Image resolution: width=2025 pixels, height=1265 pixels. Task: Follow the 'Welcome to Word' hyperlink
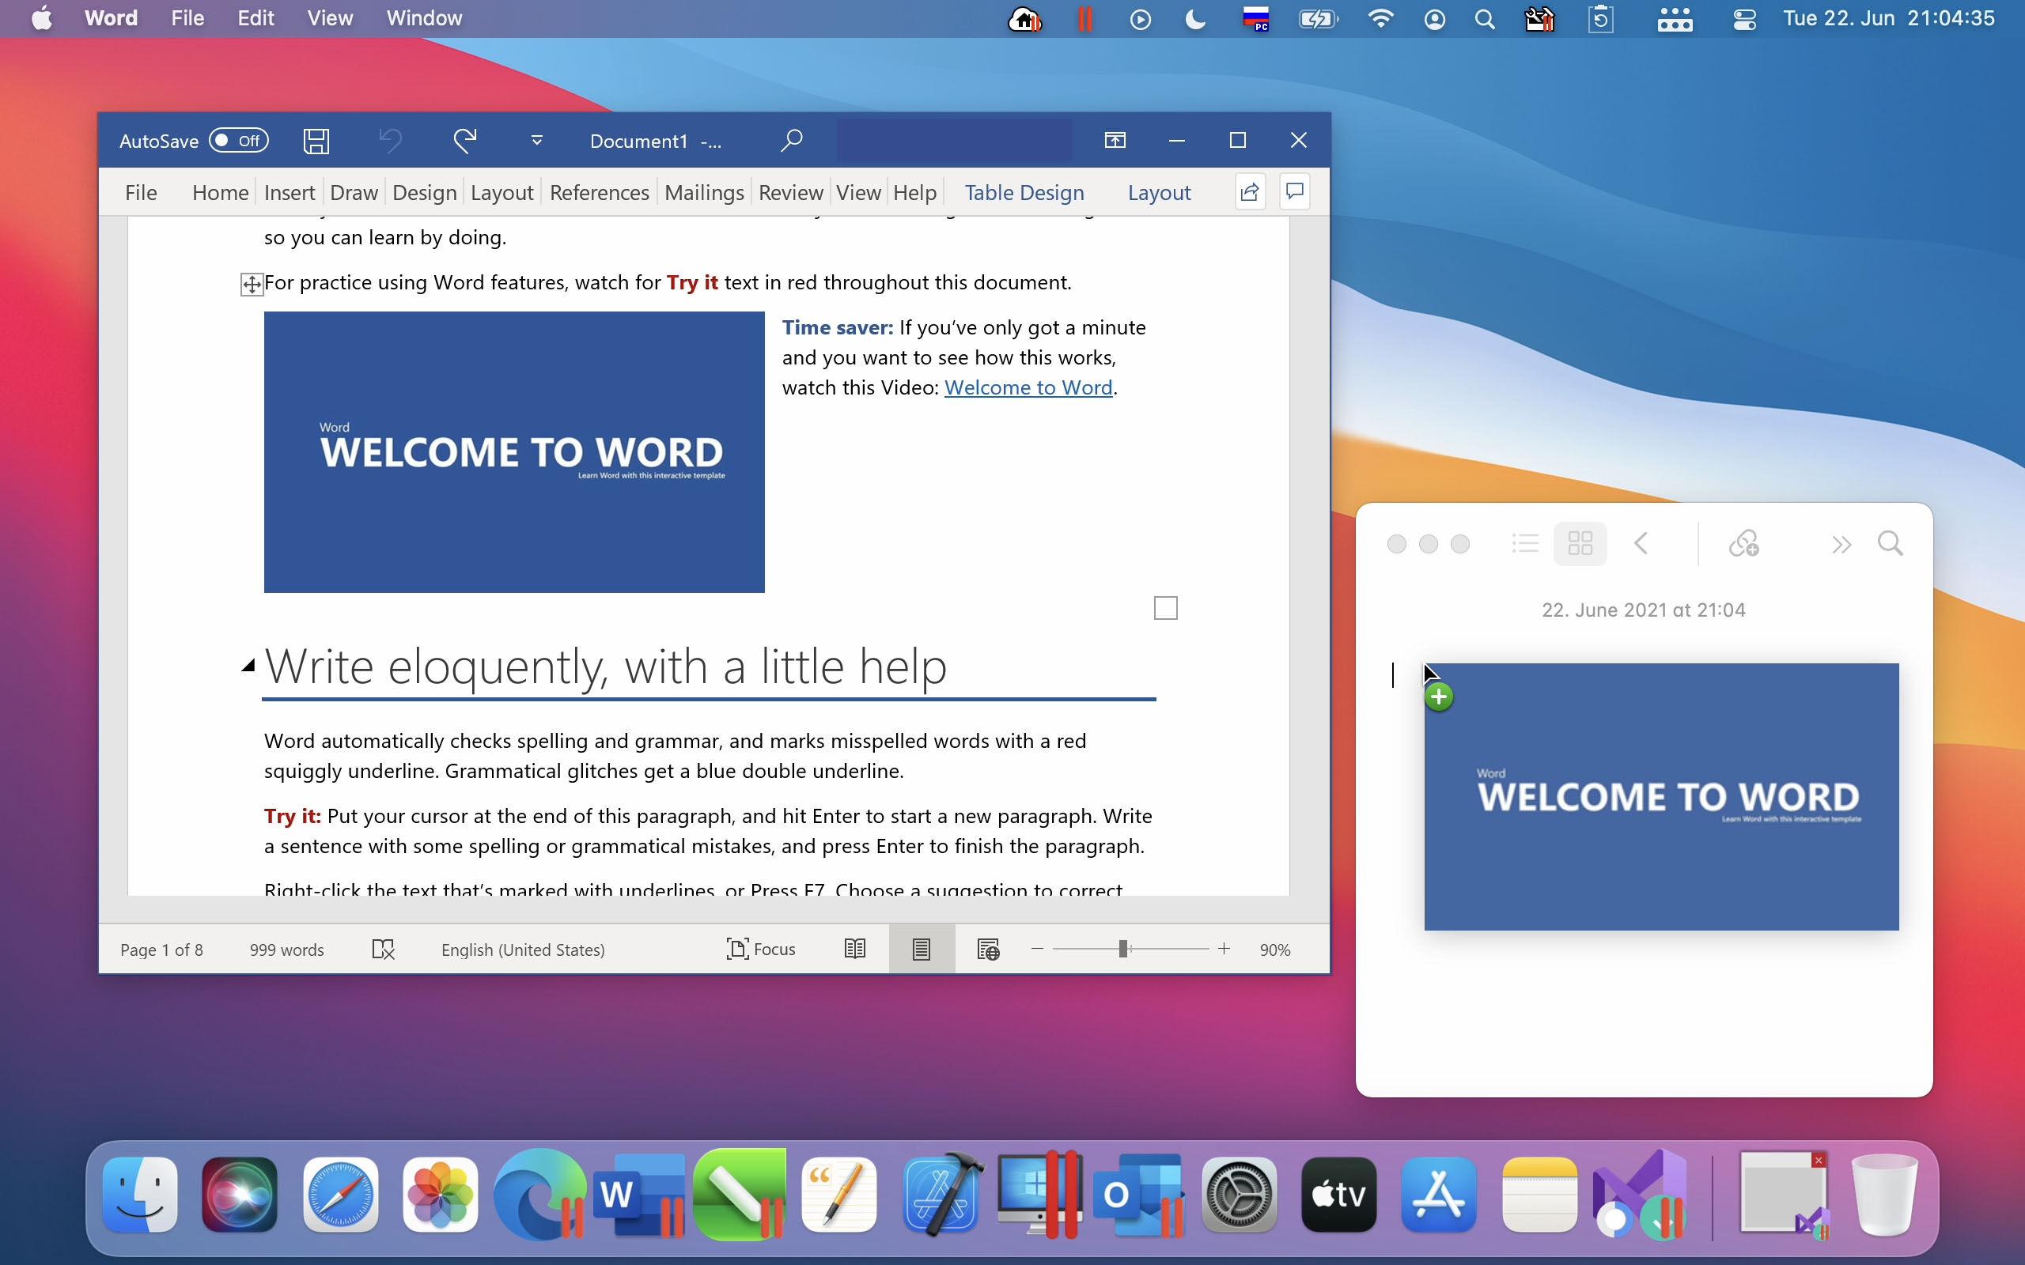(1028, 387)
